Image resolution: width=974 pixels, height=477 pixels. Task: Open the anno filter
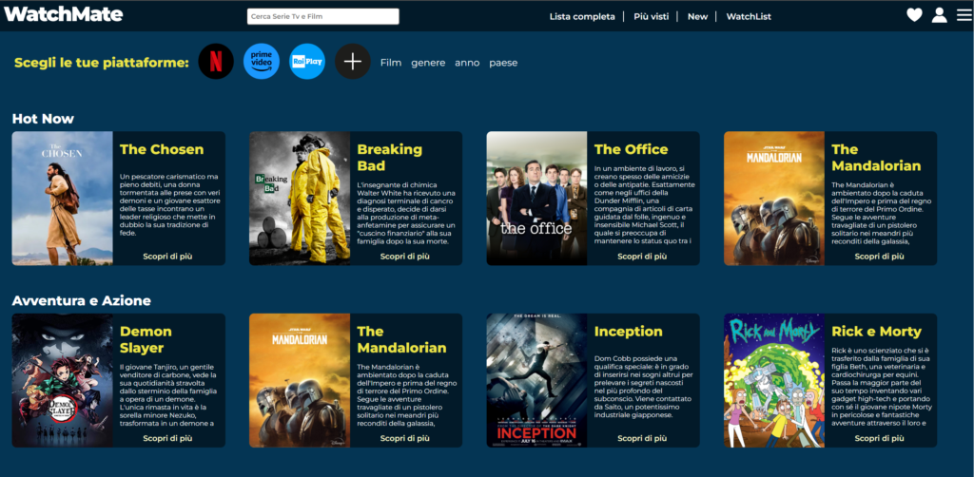point(467,63)
